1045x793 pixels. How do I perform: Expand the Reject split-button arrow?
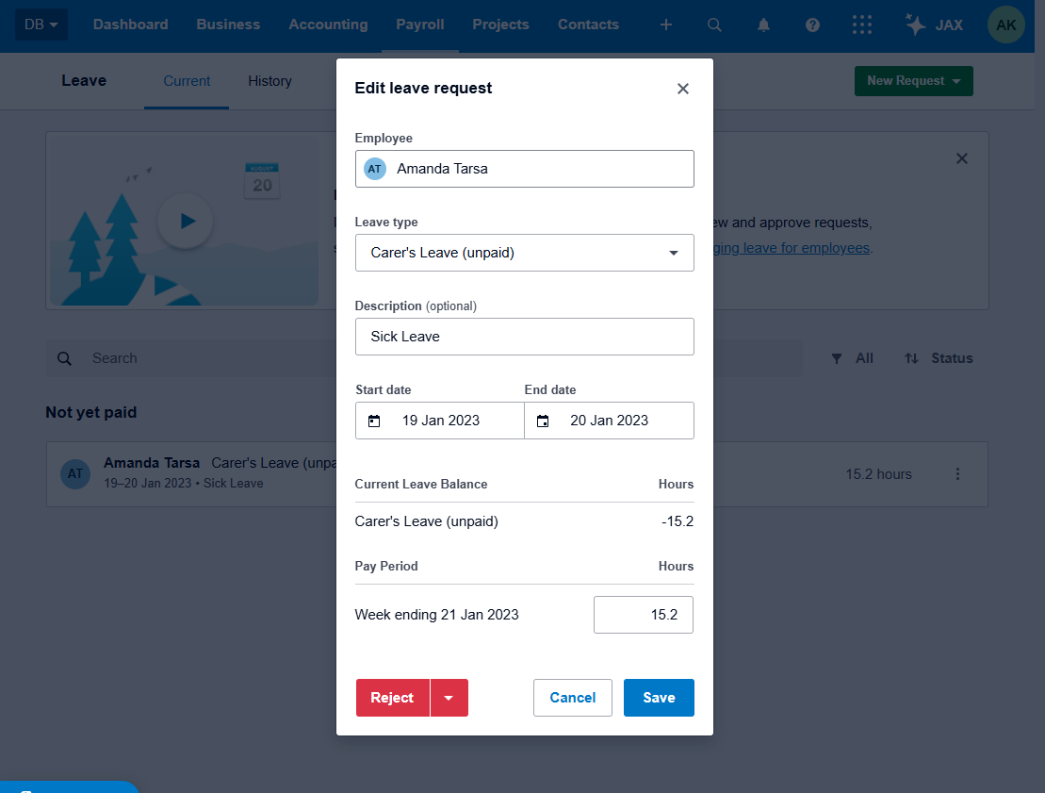(x=449, y=698)
